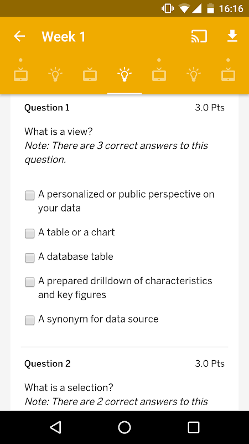Open the first lightbulb quiz icon
Image resolution: width=249 pixels, height=444 pixels.
pos(55,74)
